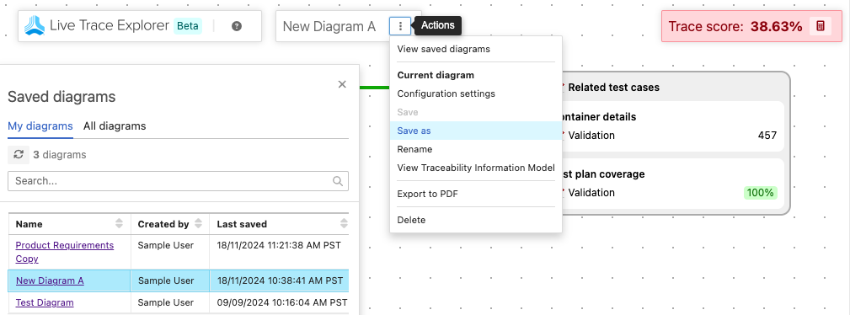The image size is (850, 315).
Task: Switch to All diagrams tab
Action: pos(115,125)
